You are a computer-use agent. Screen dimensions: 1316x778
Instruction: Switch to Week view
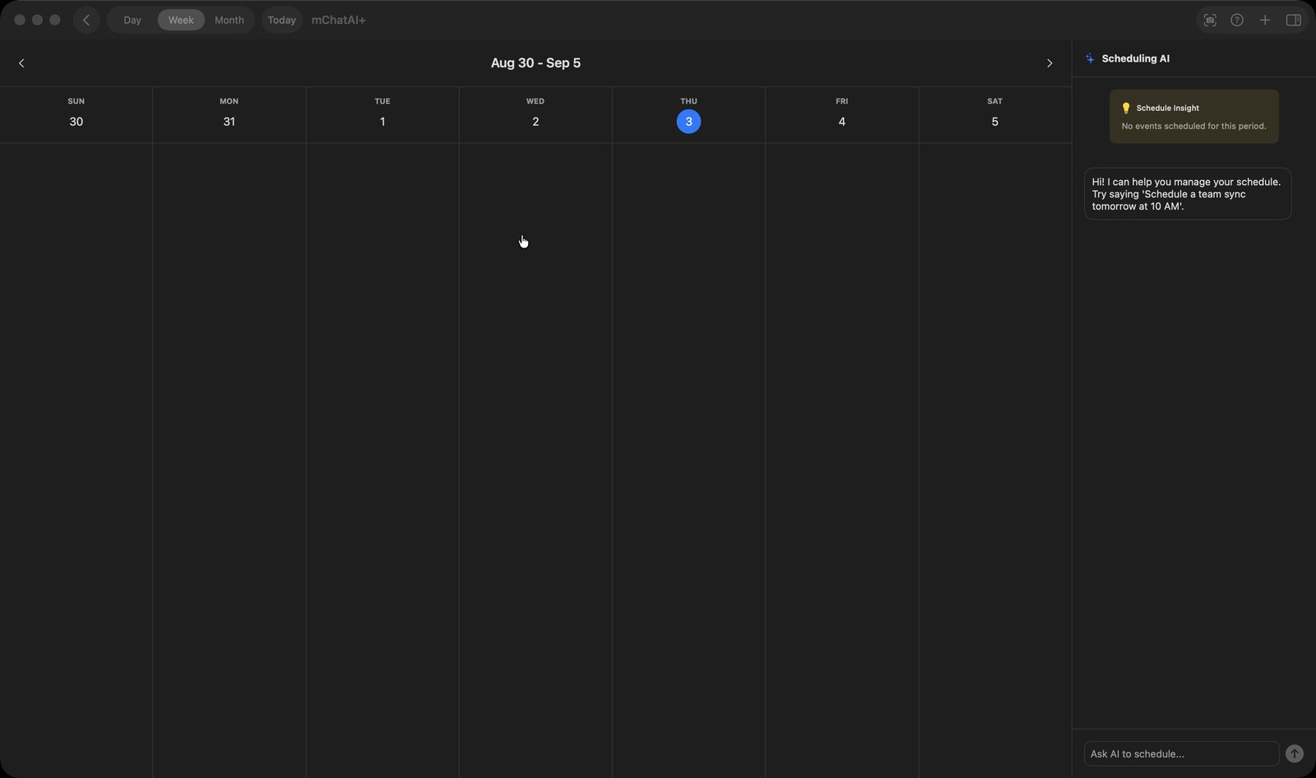181,20
